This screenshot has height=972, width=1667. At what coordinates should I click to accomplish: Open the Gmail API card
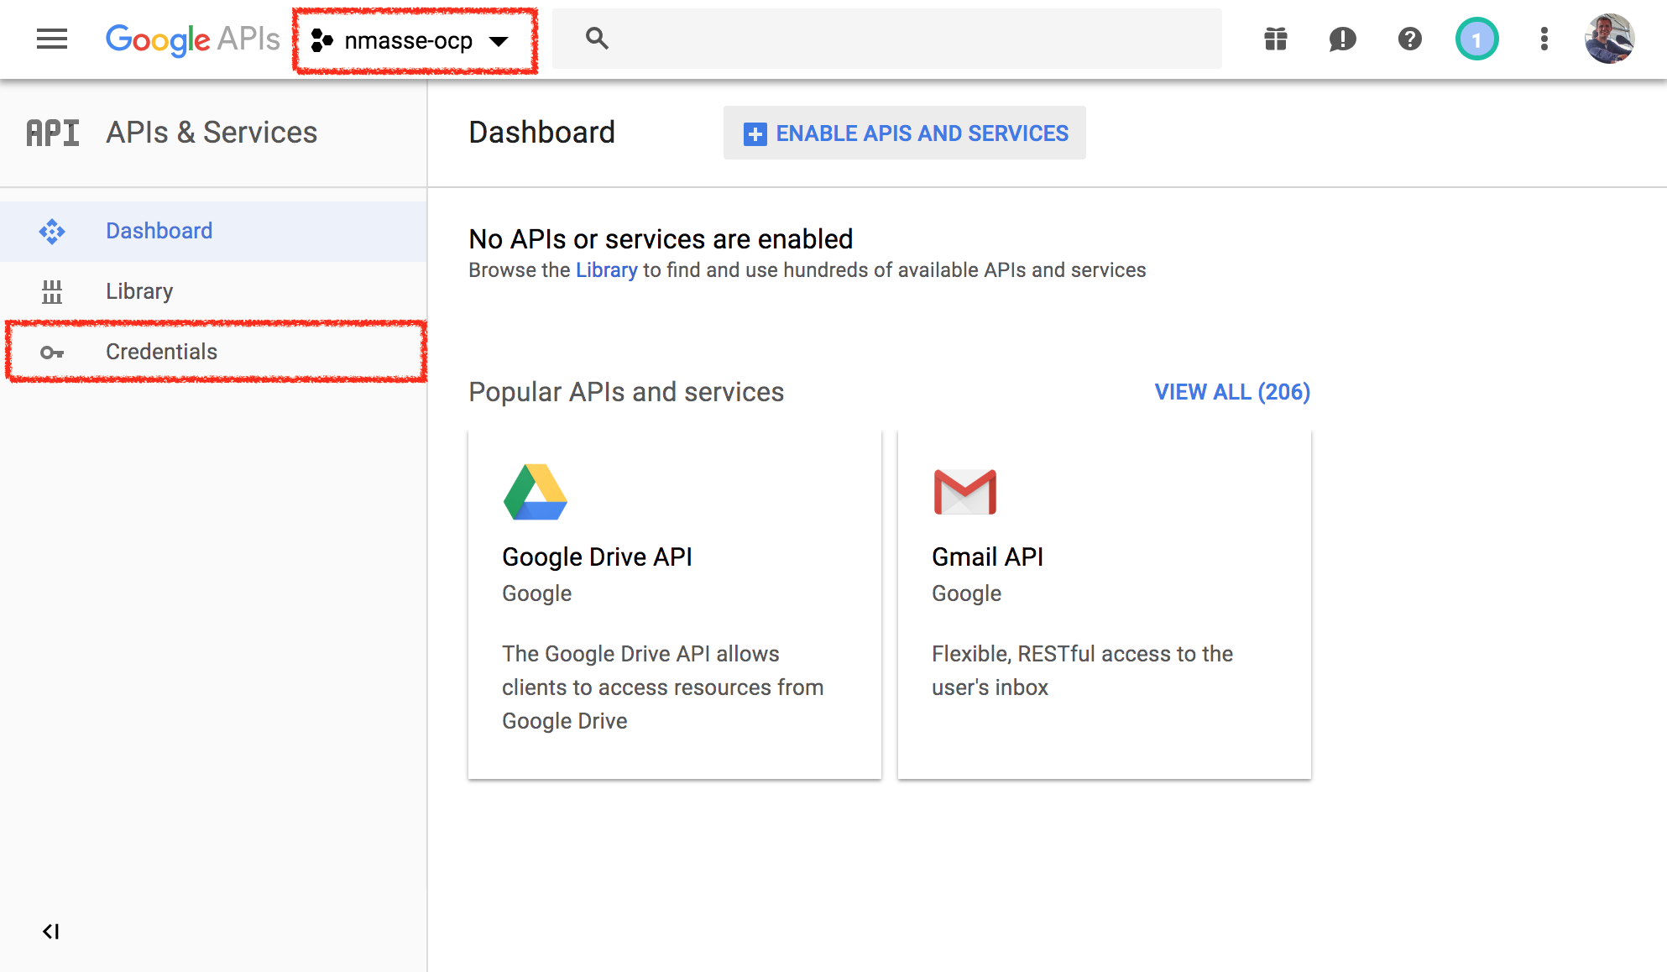tap(1104, 604)
